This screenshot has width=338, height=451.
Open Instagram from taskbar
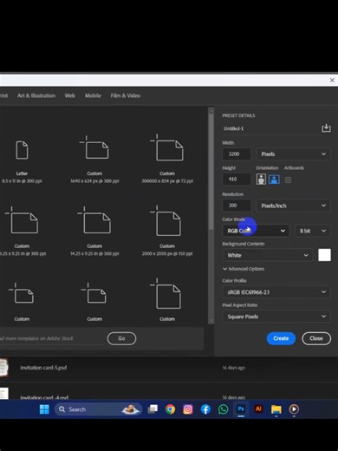point(188,409)
